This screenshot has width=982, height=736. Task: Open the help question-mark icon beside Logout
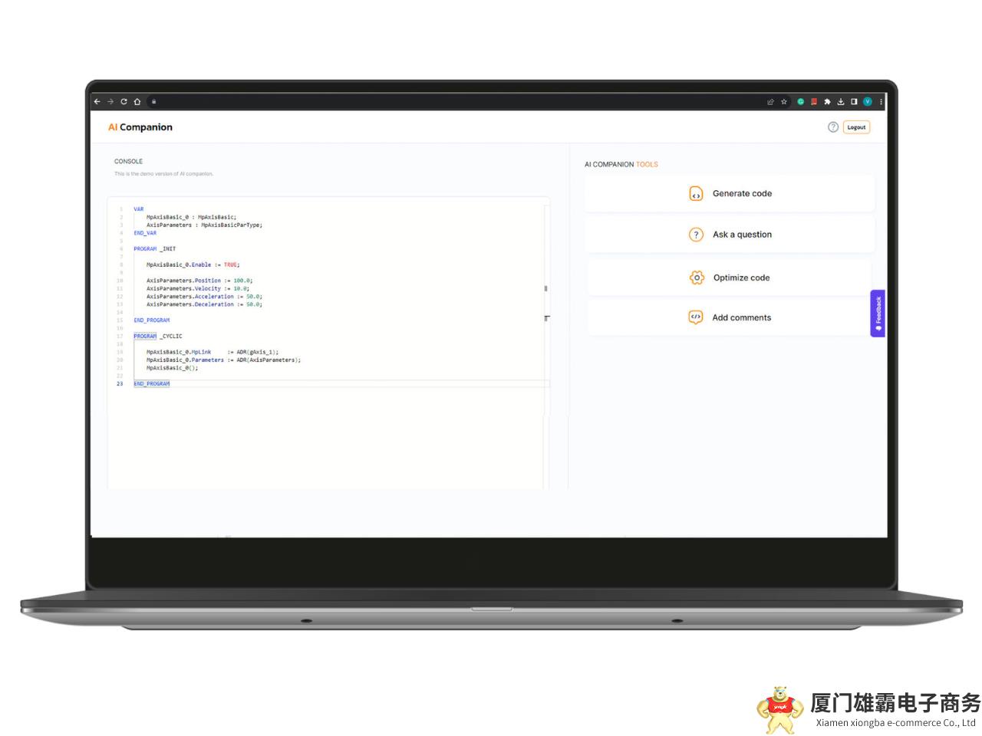coord(833,127)
